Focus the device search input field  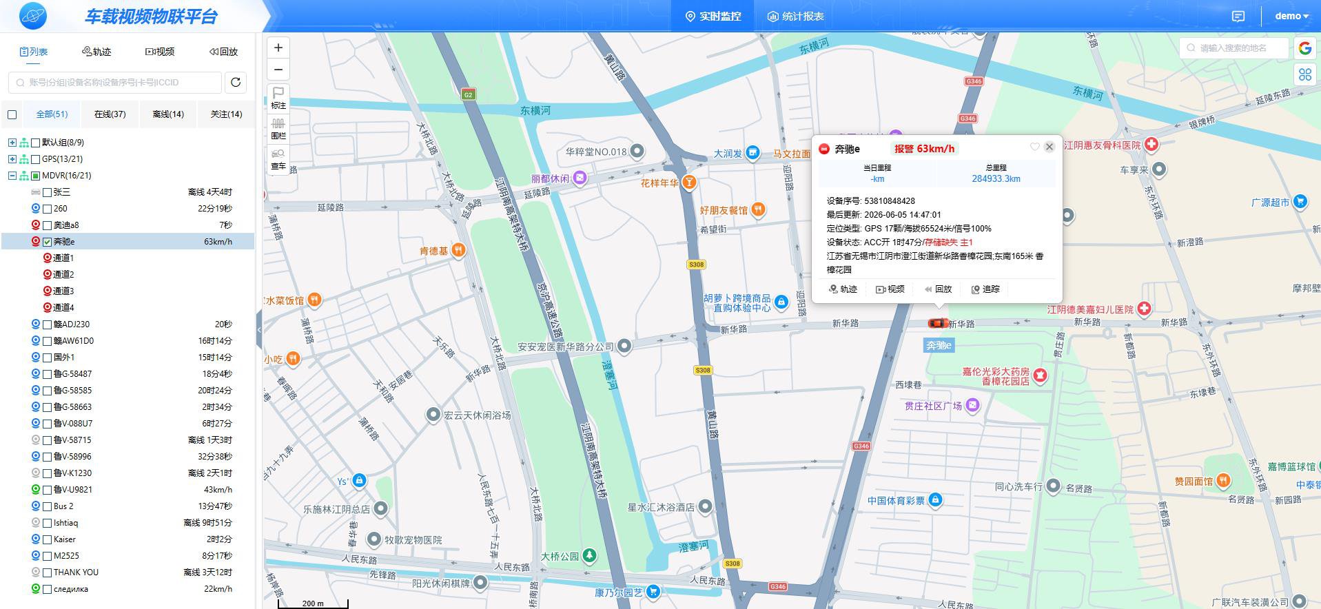(x=115, y=83)
